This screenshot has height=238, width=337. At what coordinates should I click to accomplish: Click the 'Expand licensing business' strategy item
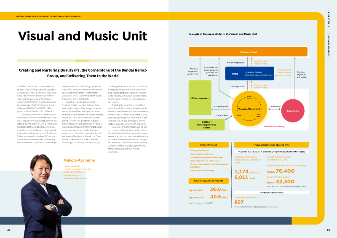202,154
